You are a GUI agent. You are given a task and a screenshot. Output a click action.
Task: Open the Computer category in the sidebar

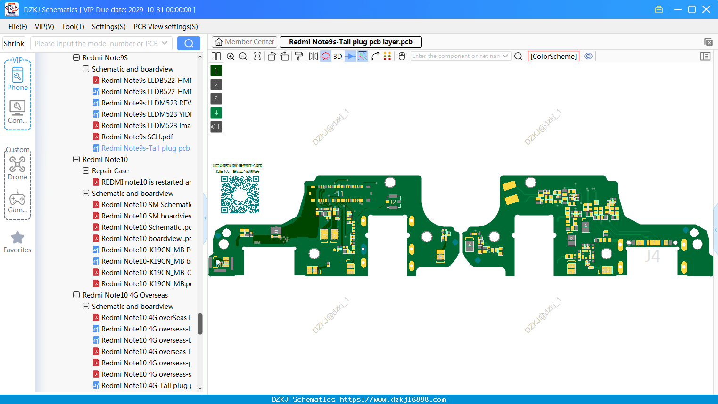(x=17, y=112)
